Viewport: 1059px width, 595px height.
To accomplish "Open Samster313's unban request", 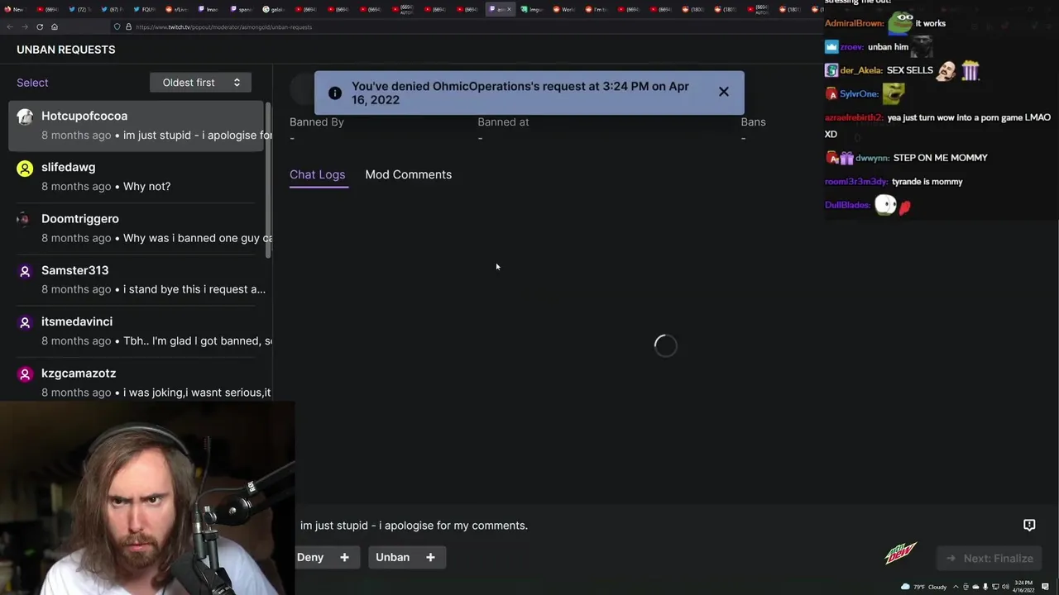I will click(137, 279).
